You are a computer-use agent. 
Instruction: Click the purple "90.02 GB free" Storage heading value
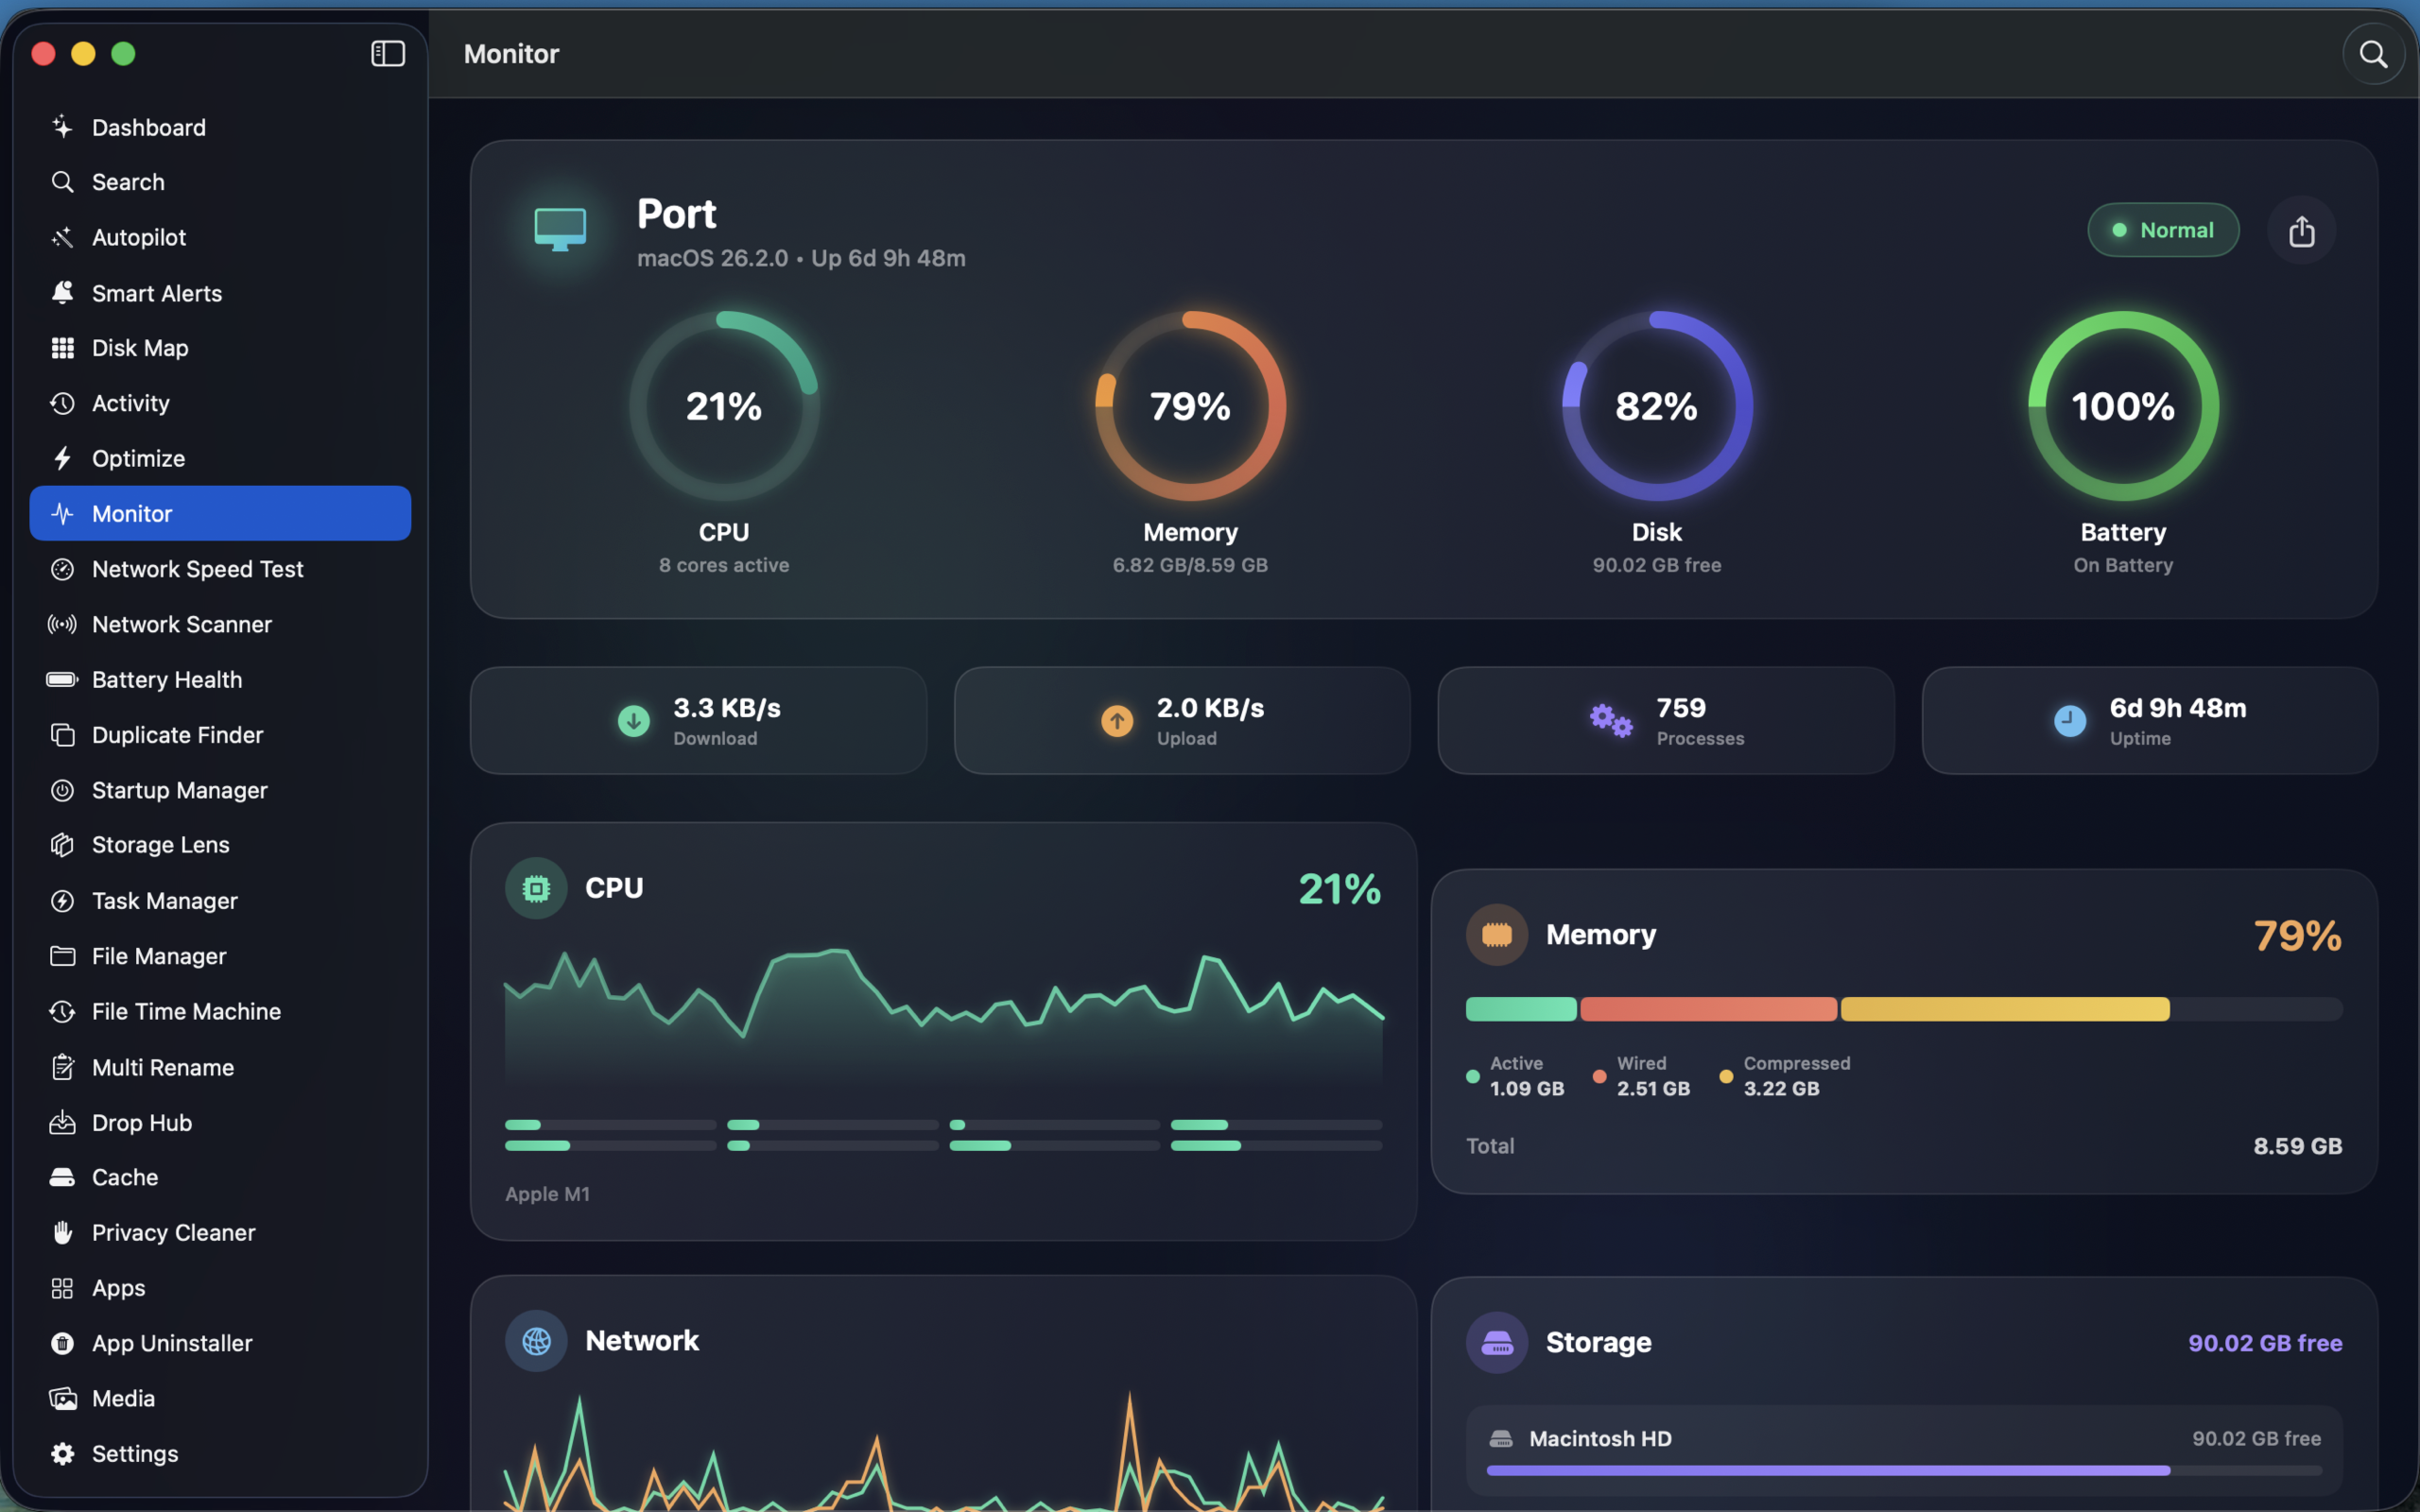(2265, 1343)
